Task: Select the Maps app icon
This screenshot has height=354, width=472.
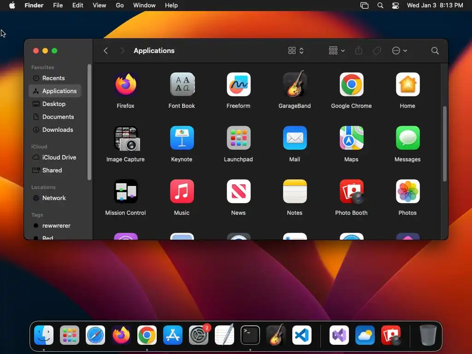Action: pyautogui.click(x=351, y=138)
